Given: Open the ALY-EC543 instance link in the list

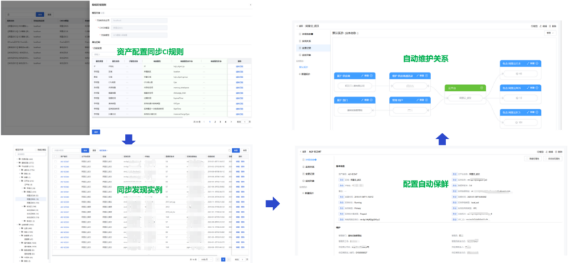Looking at the screenshot, I should 65,181.
